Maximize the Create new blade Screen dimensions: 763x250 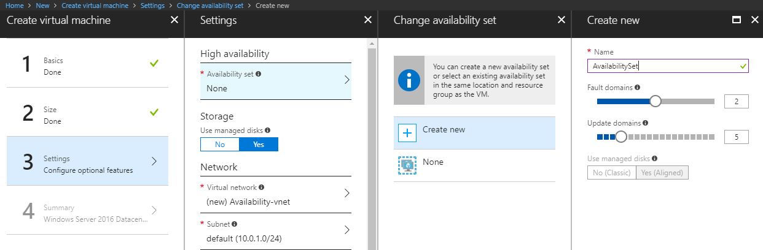(737, 20)
